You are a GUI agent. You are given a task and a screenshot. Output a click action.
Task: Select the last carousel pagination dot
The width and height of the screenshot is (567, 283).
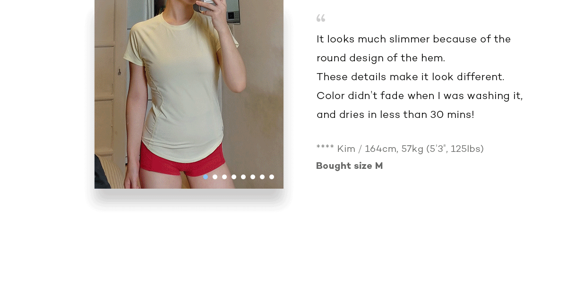click(x=272, y=177)
